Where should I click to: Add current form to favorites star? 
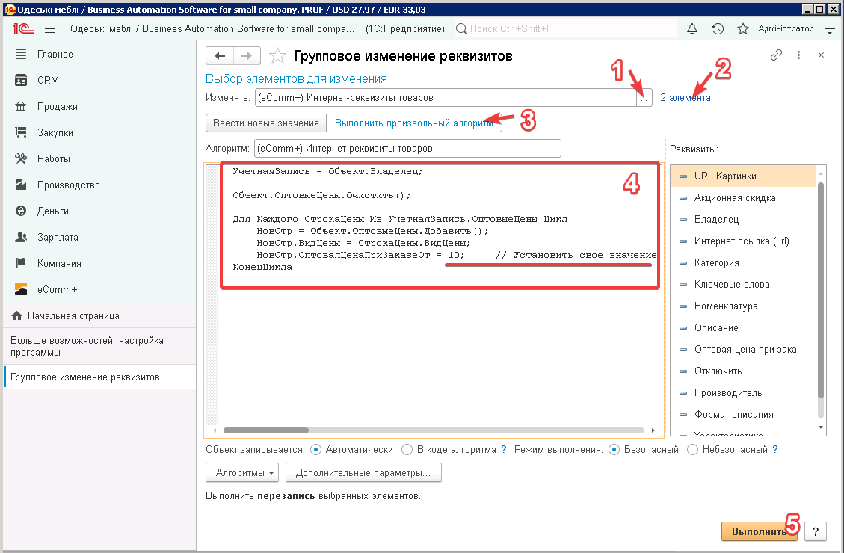(x=277, y=56)
